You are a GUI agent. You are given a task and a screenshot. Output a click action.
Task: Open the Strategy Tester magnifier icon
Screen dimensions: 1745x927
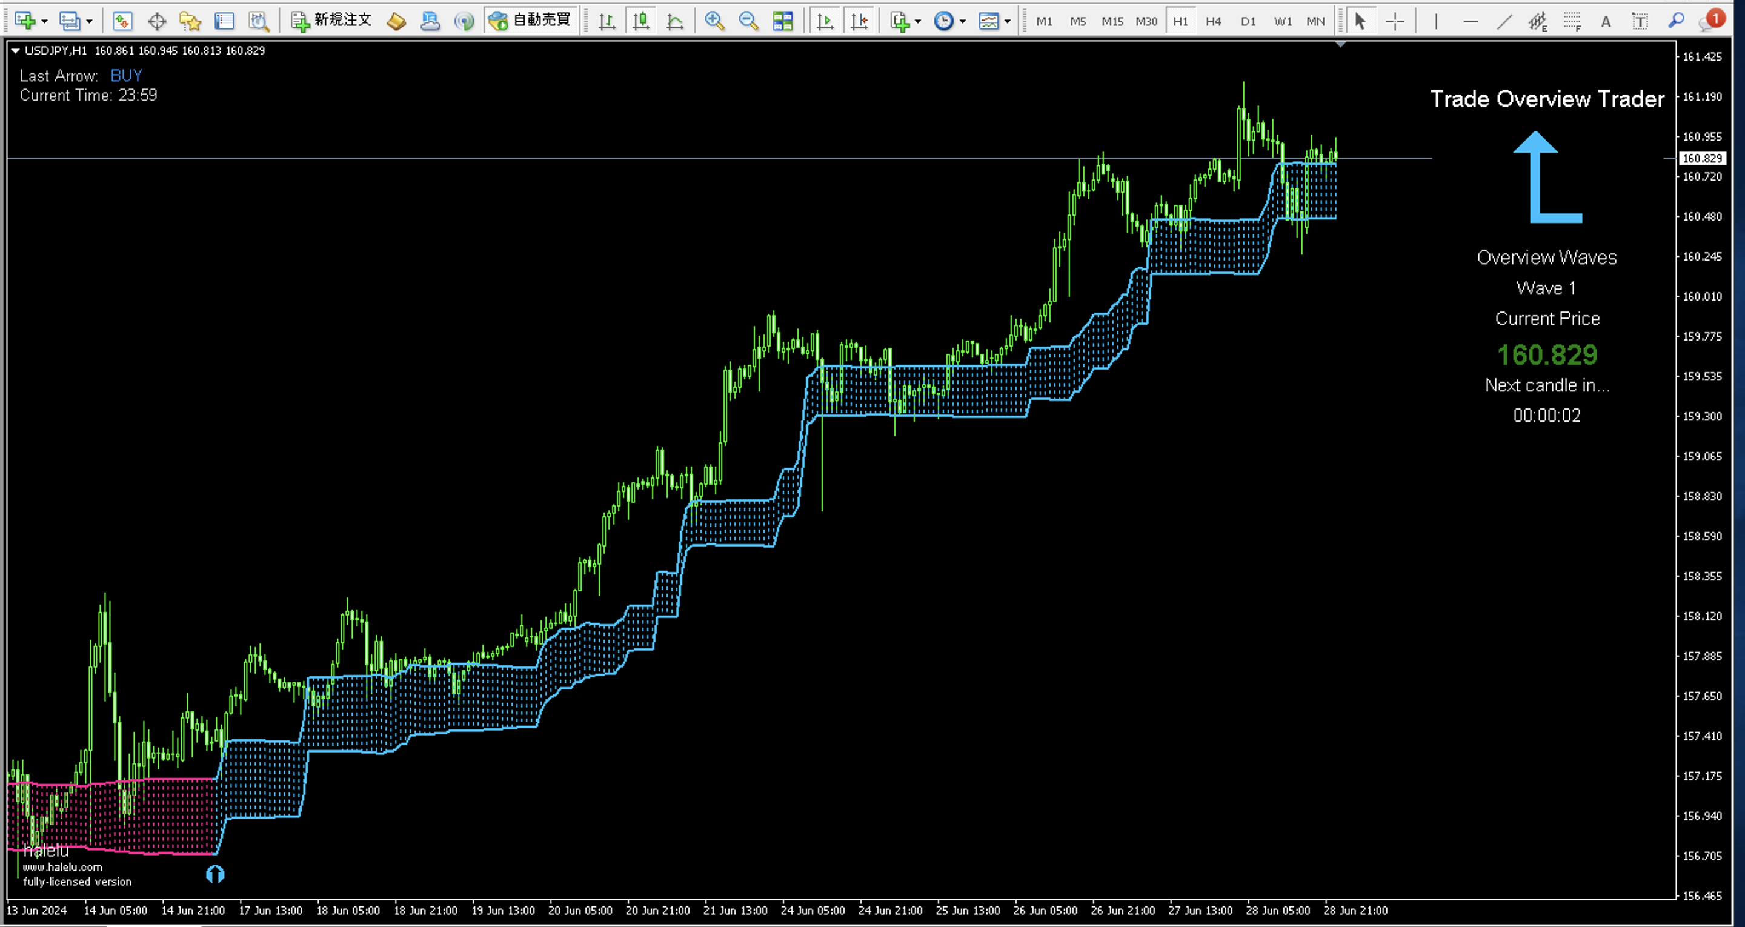click(x=259, y=21)
